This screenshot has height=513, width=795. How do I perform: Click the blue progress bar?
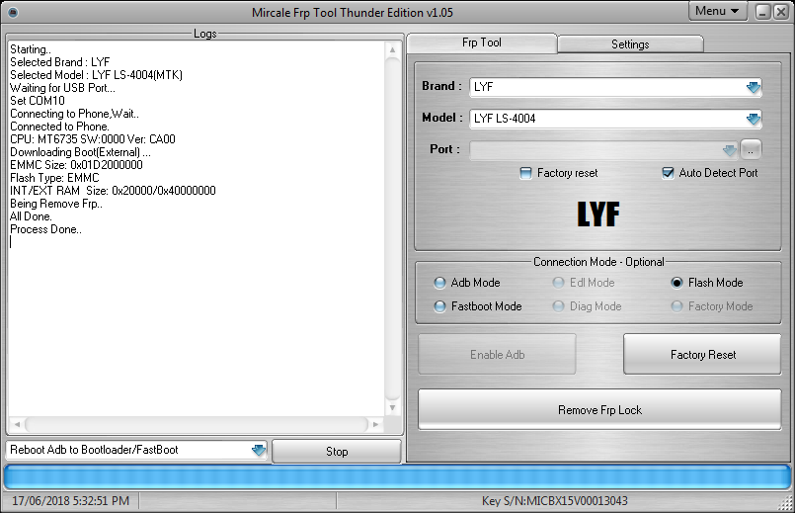397,477
